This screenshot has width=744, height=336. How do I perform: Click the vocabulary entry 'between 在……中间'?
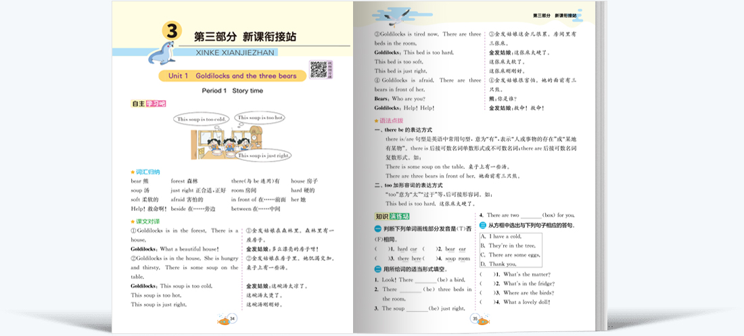[x=256, y=208]
